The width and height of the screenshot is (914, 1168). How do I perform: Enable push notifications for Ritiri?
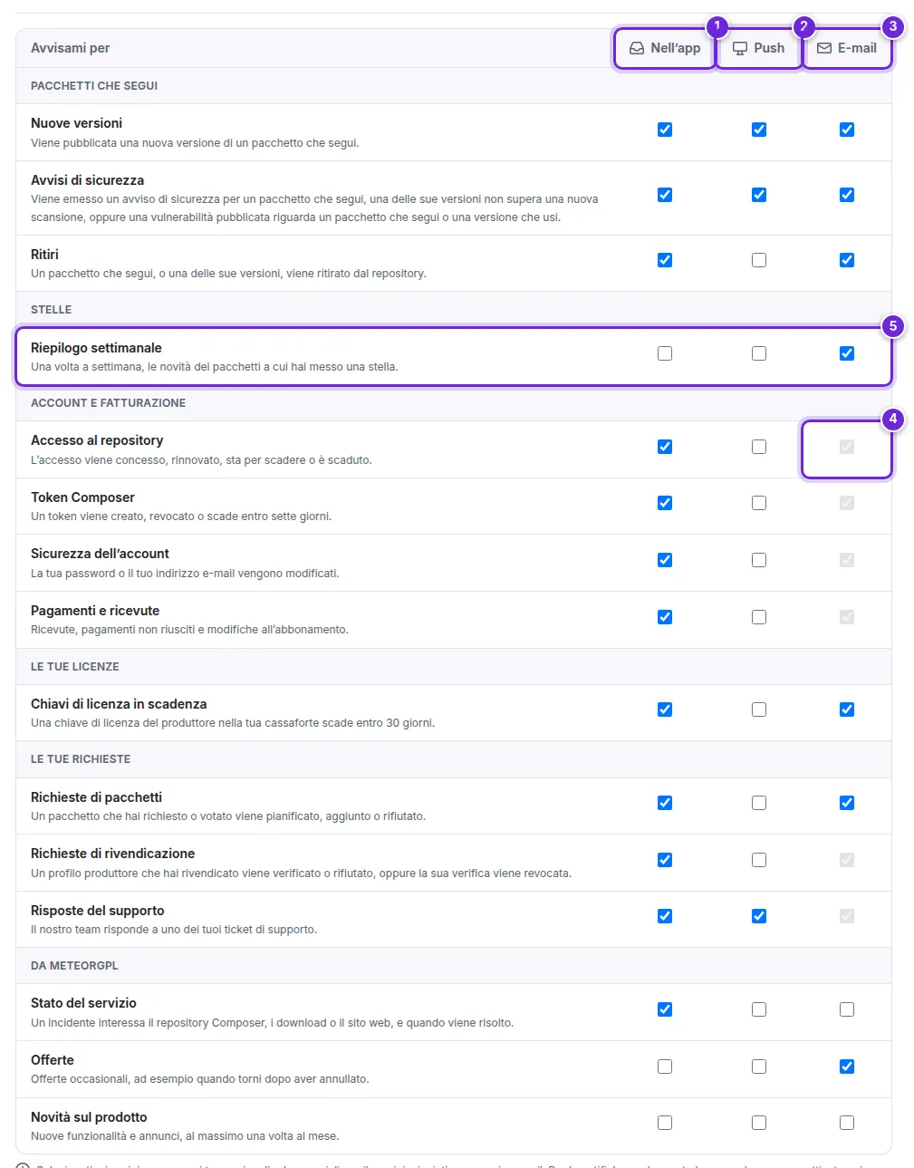click(x=759, y=260)
